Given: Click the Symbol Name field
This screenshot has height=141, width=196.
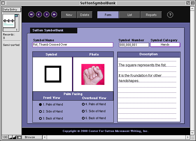Looking at the screenshot, I should 73,45.
